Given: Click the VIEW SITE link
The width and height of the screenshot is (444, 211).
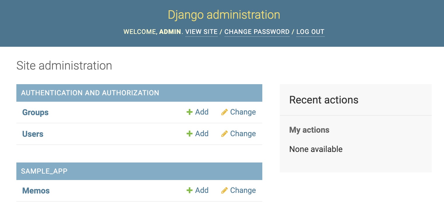Looking at the screenshot, I should pyautogui.click(x=201, y=32).
